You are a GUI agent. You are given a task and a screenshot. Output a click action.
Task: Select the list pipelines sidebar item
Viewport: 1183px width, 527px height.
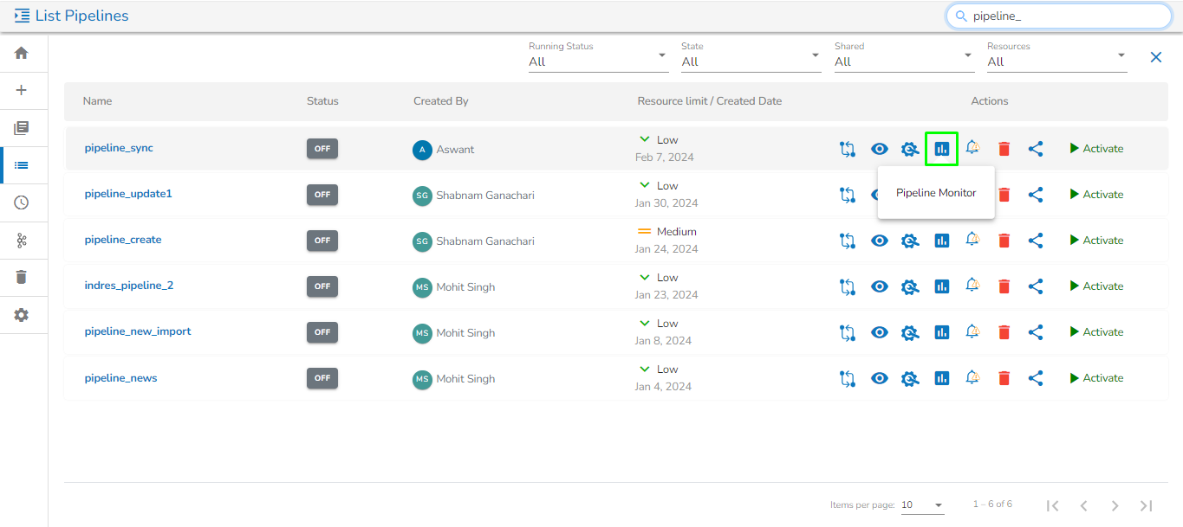[22, 165]
